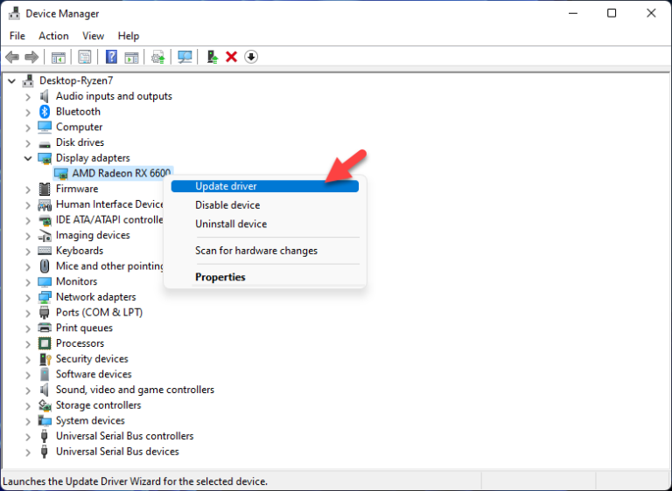Click the Ports (COM & LPT) plug icon
The image size is (672, 491).
click(x=44, y=313)
